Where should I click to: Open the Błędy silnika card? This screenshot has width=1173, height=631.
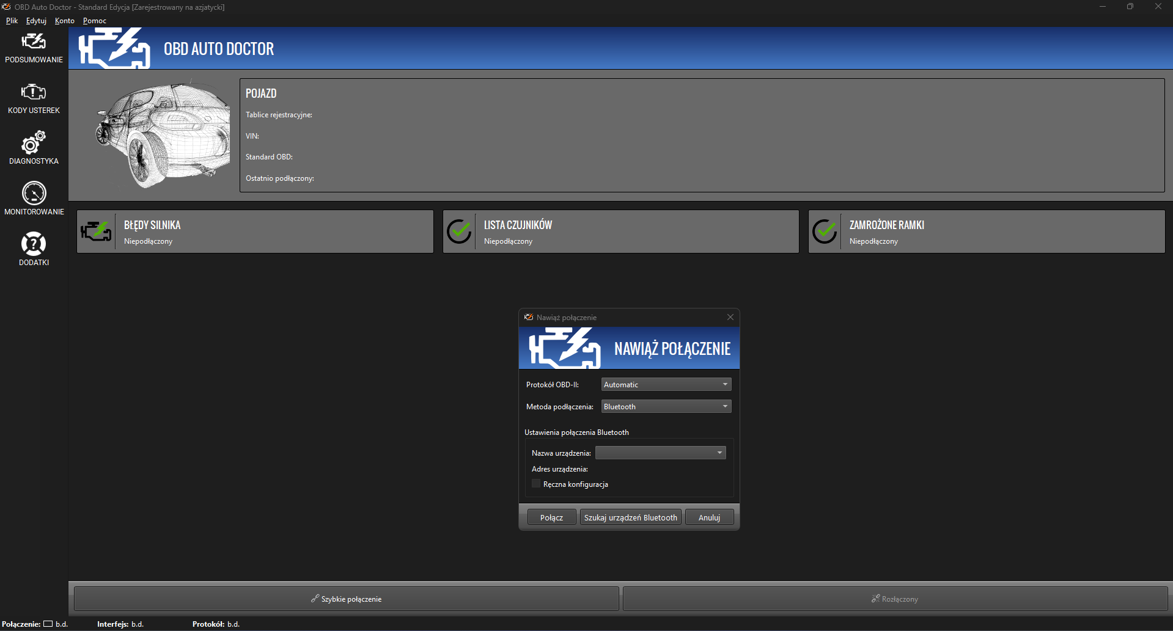[x=255, y=232]
